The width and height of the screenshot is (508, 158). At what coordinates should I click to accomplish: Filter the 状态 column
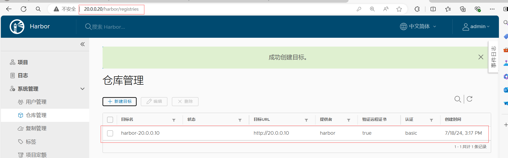pos(240,120)
